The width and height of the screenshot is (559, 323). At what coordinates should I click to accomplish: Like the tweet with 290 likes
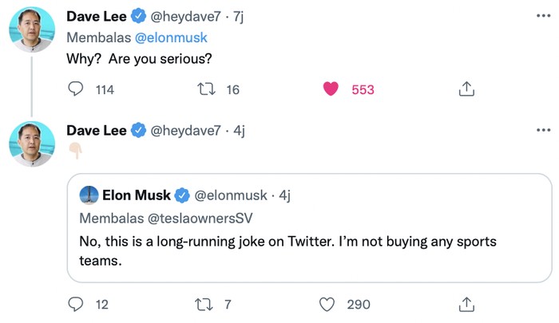click(x=327, y=304)
